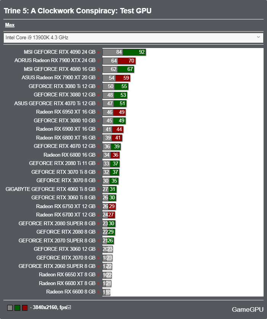
Task: Remove Radeon RX 6800 16 GB row
Action: click(x=98, y=155)
